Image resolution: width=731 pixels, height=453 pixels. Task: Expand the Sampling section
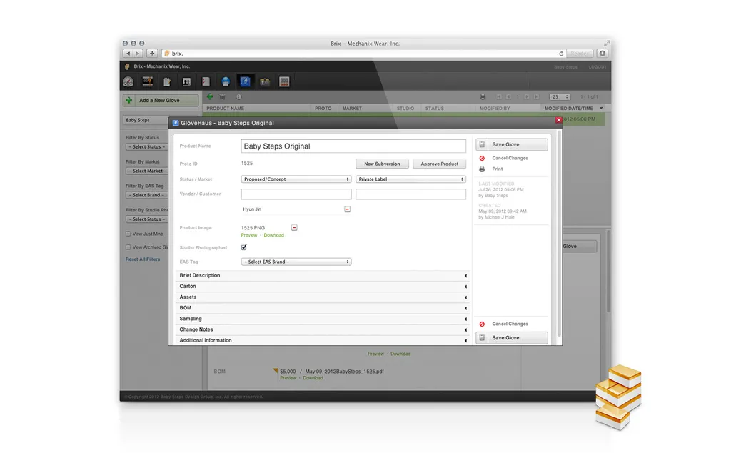[x=322, y=319]
